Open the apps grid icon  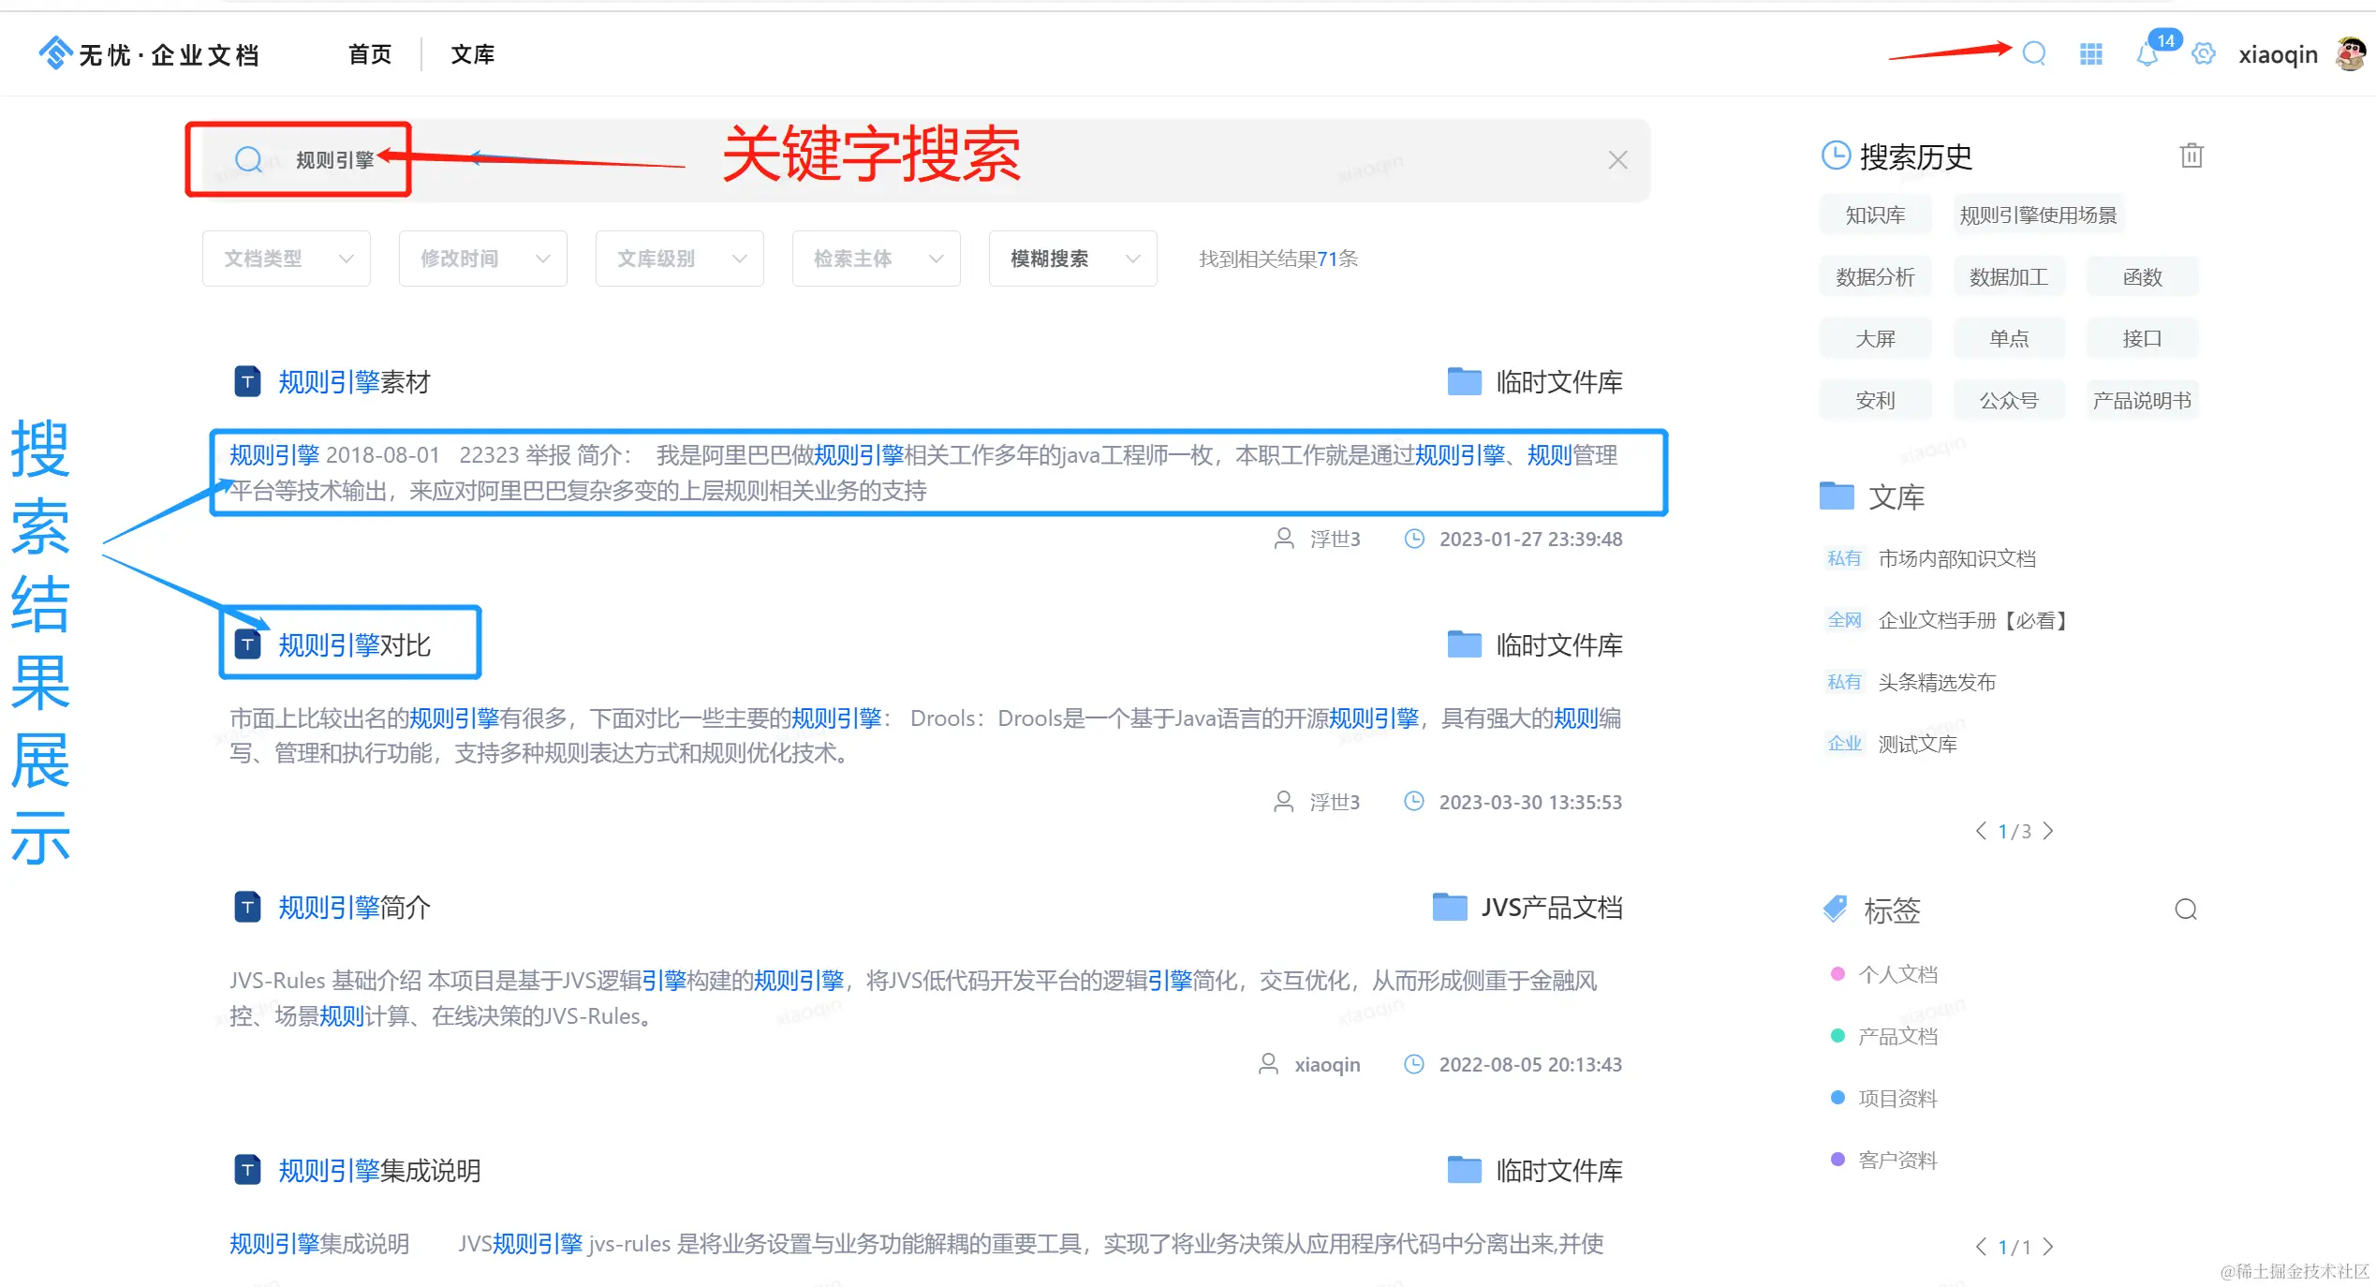click(x=2090, y=54)
